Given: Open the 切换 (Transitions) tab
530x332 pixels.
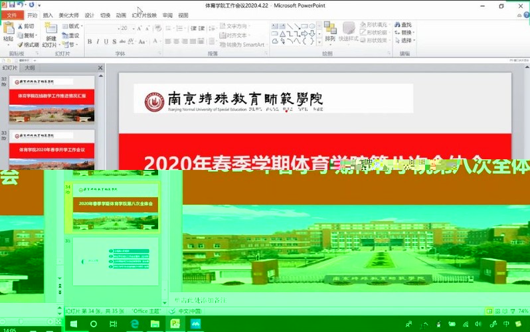Looking at the screenshot, I should point(105,15).
